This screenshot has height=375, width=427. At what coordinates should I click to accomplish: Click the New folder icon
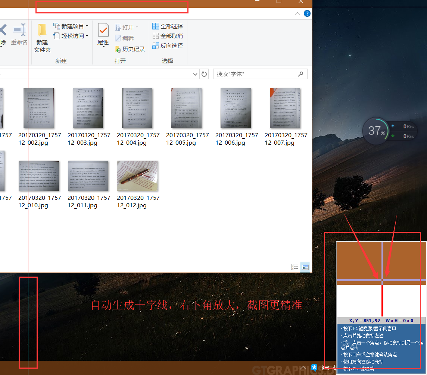pyautogui.click(x=42, y=30)
